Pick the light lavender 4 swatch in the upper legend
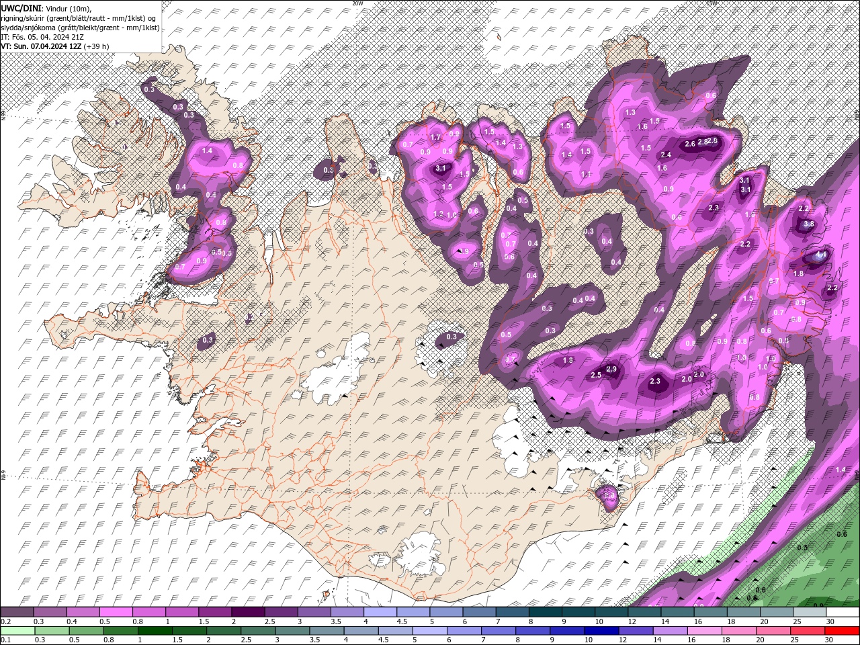 (380, 613)
